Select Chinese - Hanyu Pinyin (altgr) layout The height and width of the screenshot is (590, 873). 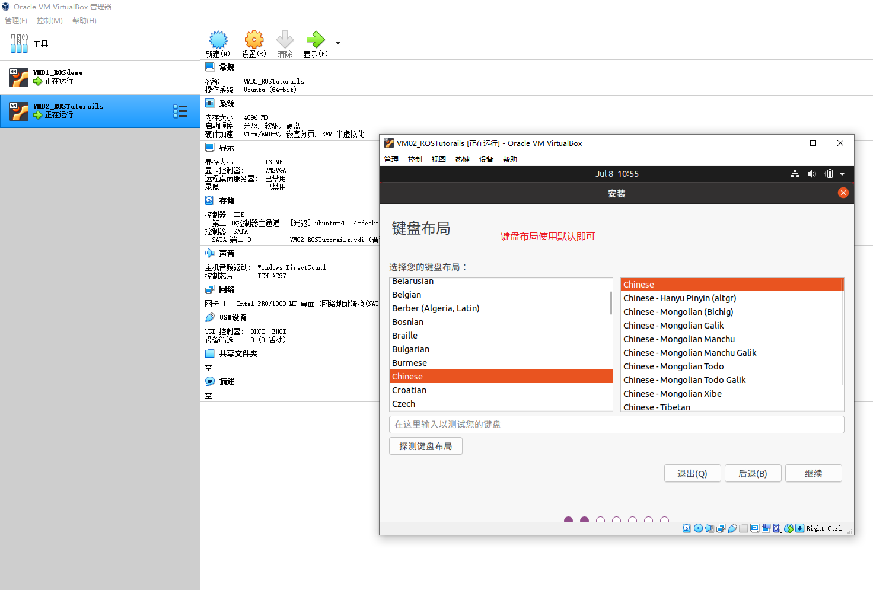(x=680, y=298)
